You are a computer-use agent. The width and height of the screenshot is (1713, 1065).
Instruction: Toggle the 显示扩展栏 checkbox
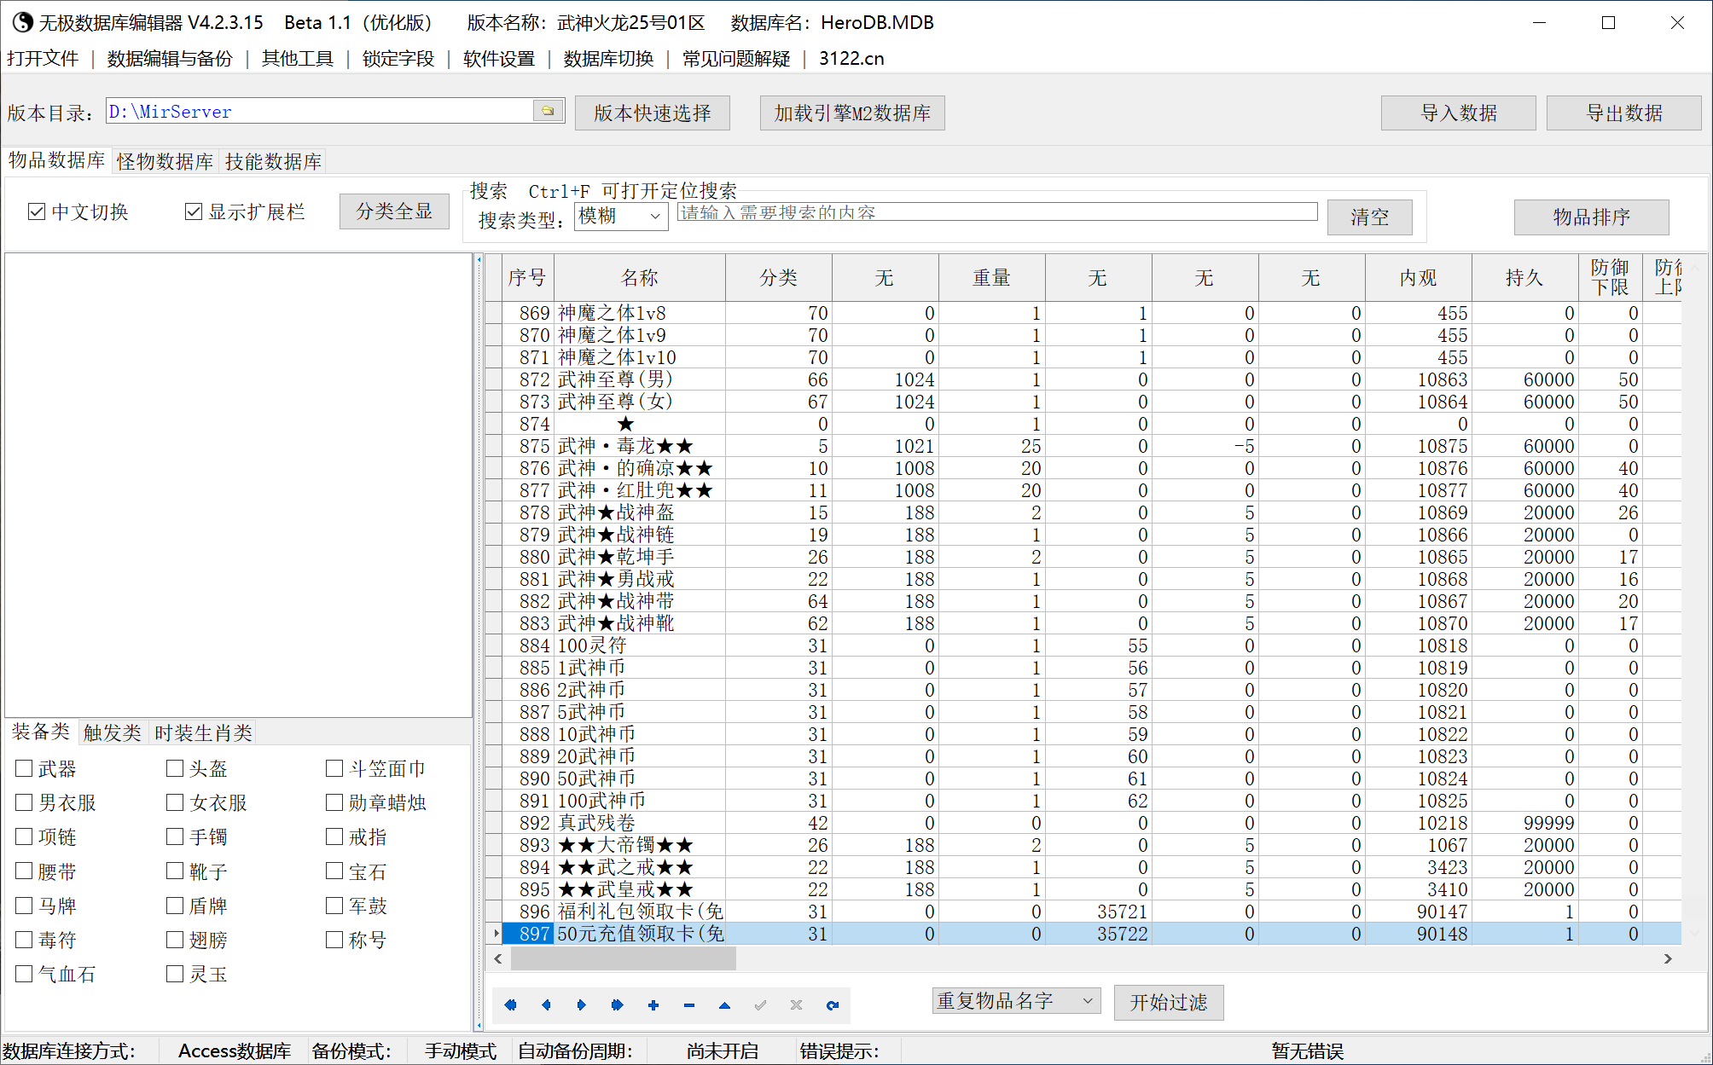tap(194, 211)
